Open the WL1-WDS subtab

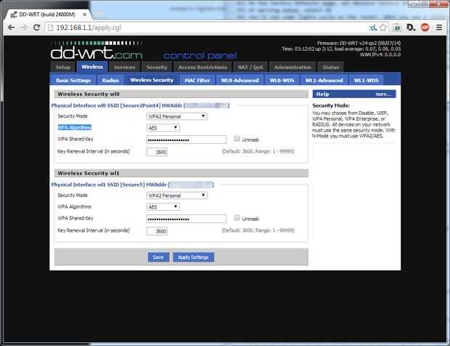click(x=367, y=80)
